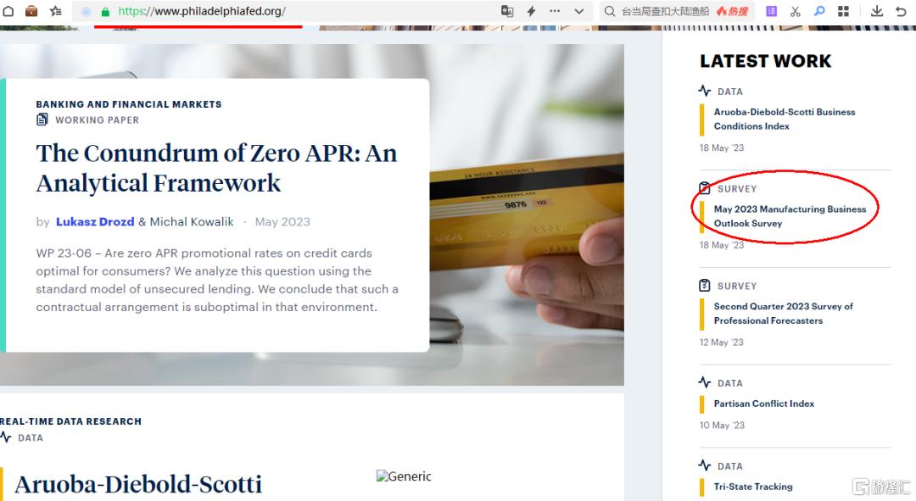
Task: Click author name Michal Kowalik
Action: coord(192,222)
